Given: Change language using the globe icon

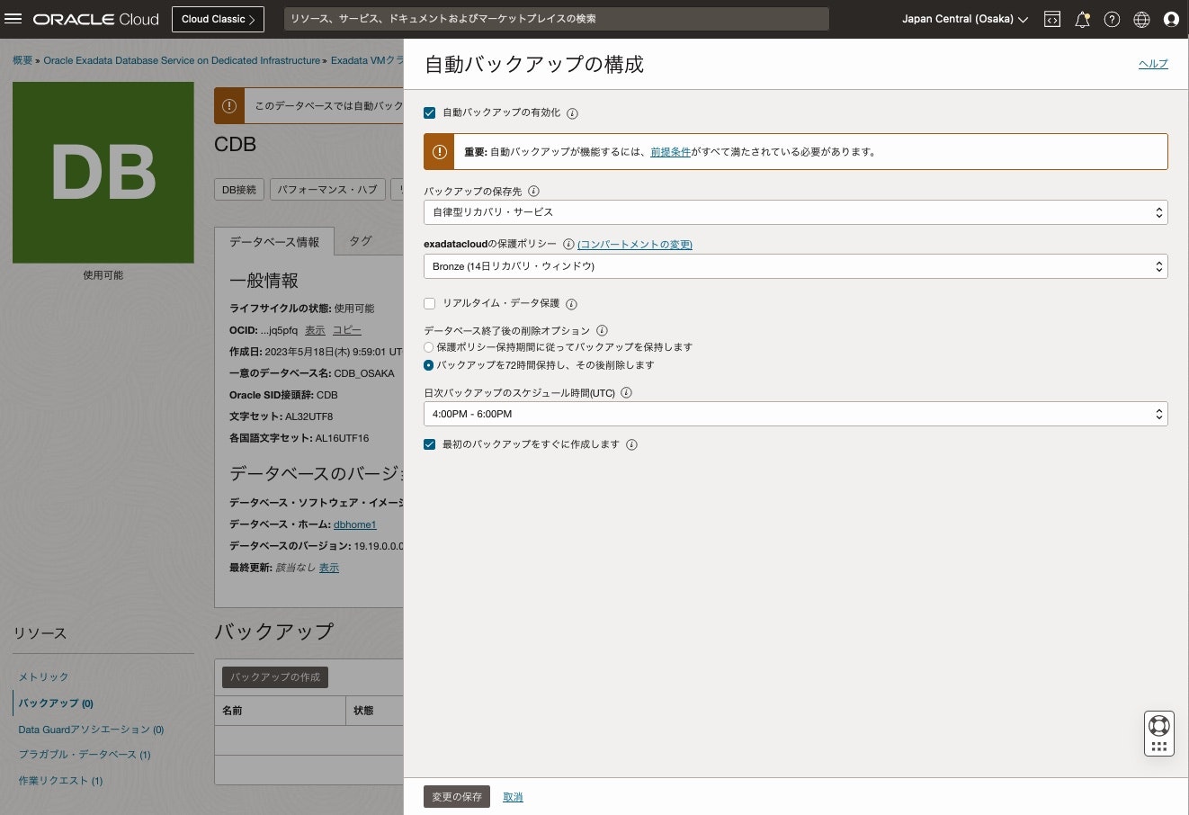Looking at the screenshot, I should tap(1141, 19).
